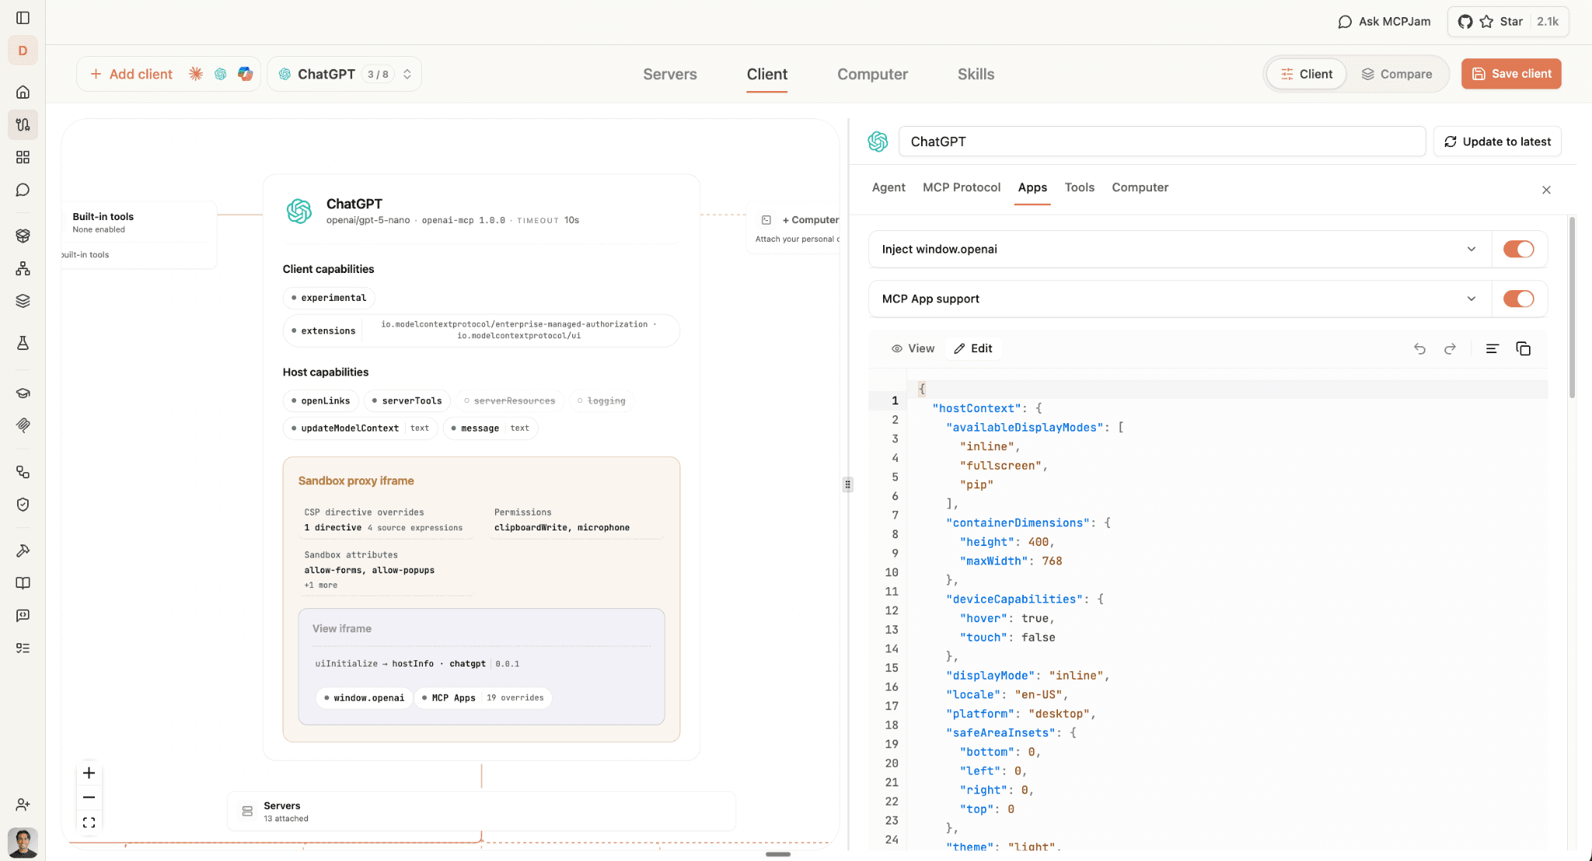This screenshot has height=861, width=1592.
Task: Click the + Computer node
Action: [793, 229]
